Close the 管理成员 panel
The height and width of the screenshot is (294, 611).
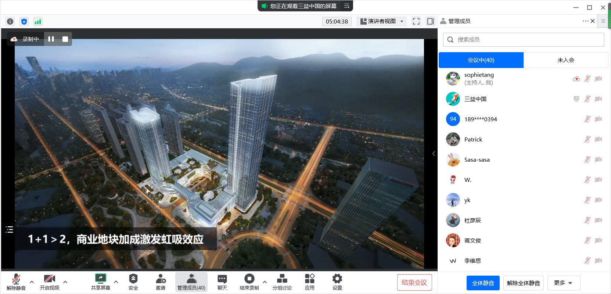pos(593,21)
